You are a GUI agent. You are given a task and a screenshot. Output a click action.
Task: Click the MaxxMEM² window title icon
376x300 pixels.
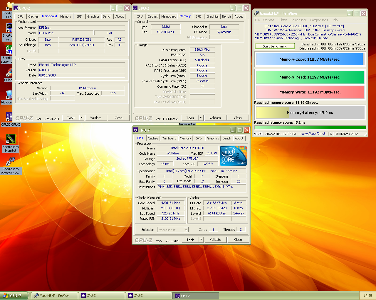256,13
